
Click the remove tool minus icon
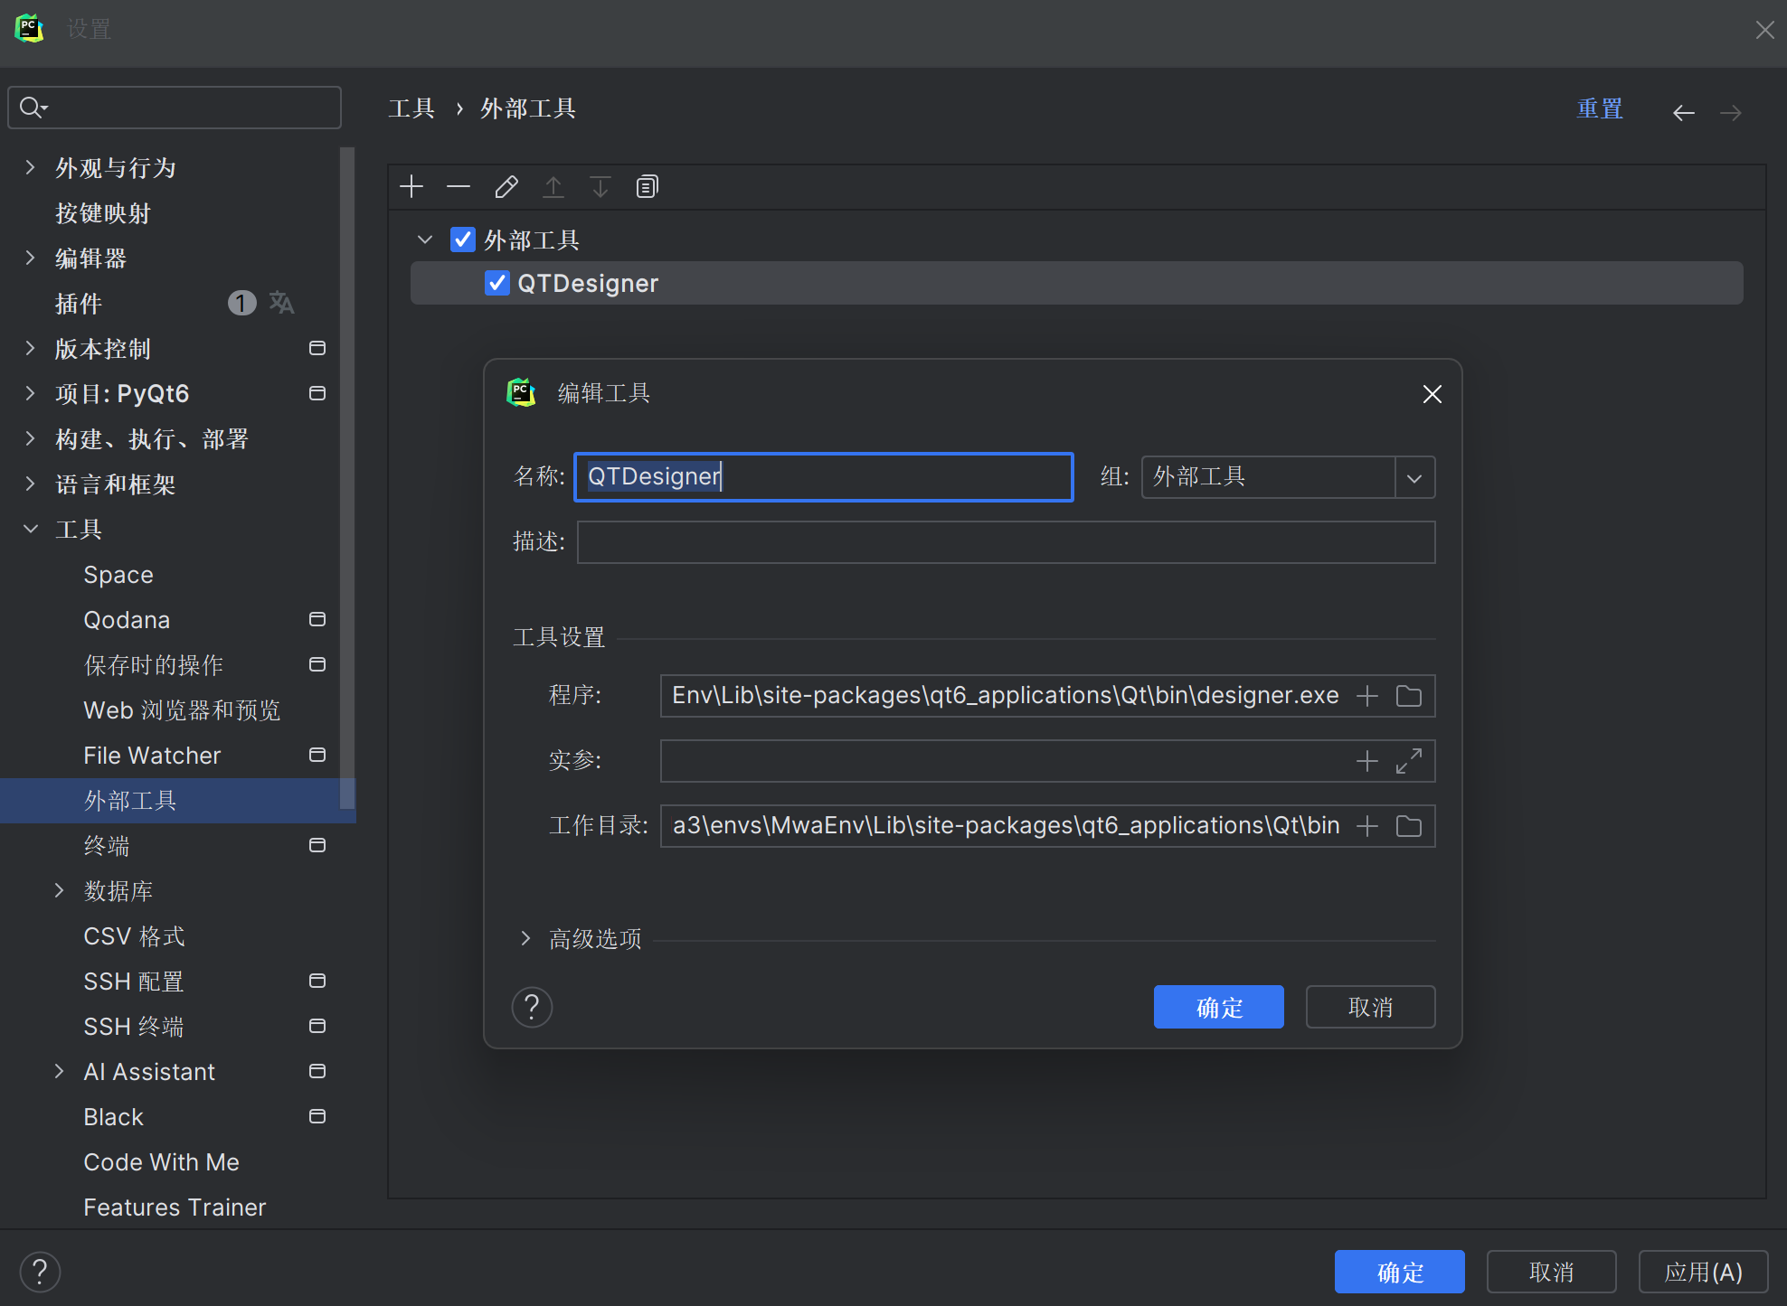click(x=459, y=187)
